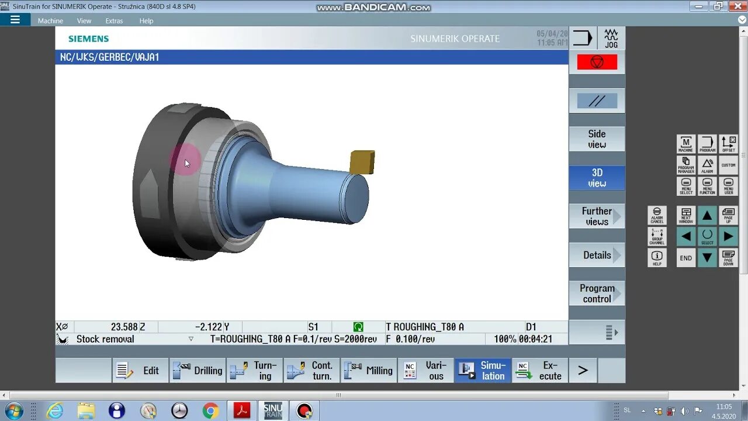Click the SELECT key on keypad
The width and height of the screenshot is (748, 421).
pyautogui.click(x=707, y=236)
